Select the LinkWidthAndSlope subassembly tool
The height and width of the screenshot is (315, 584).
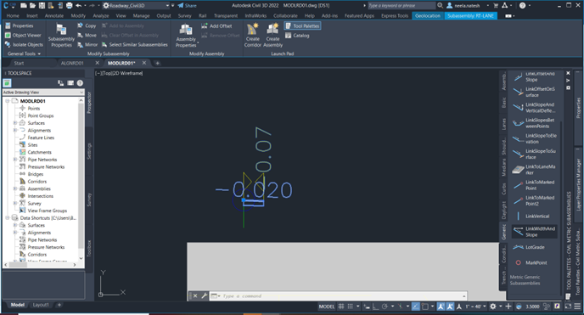click(535, 232)
